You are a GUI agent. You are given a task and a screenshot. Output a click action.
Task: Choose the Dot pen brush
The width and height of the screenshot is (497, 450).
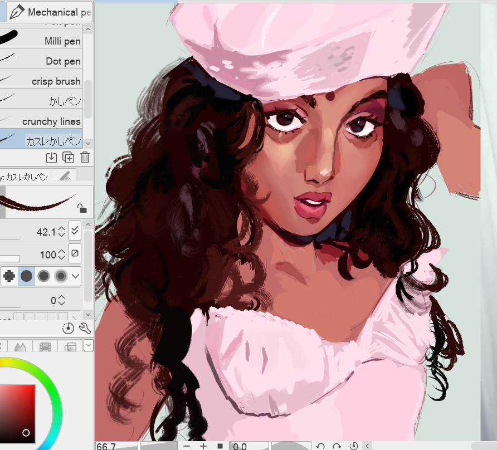click(41, 58)
